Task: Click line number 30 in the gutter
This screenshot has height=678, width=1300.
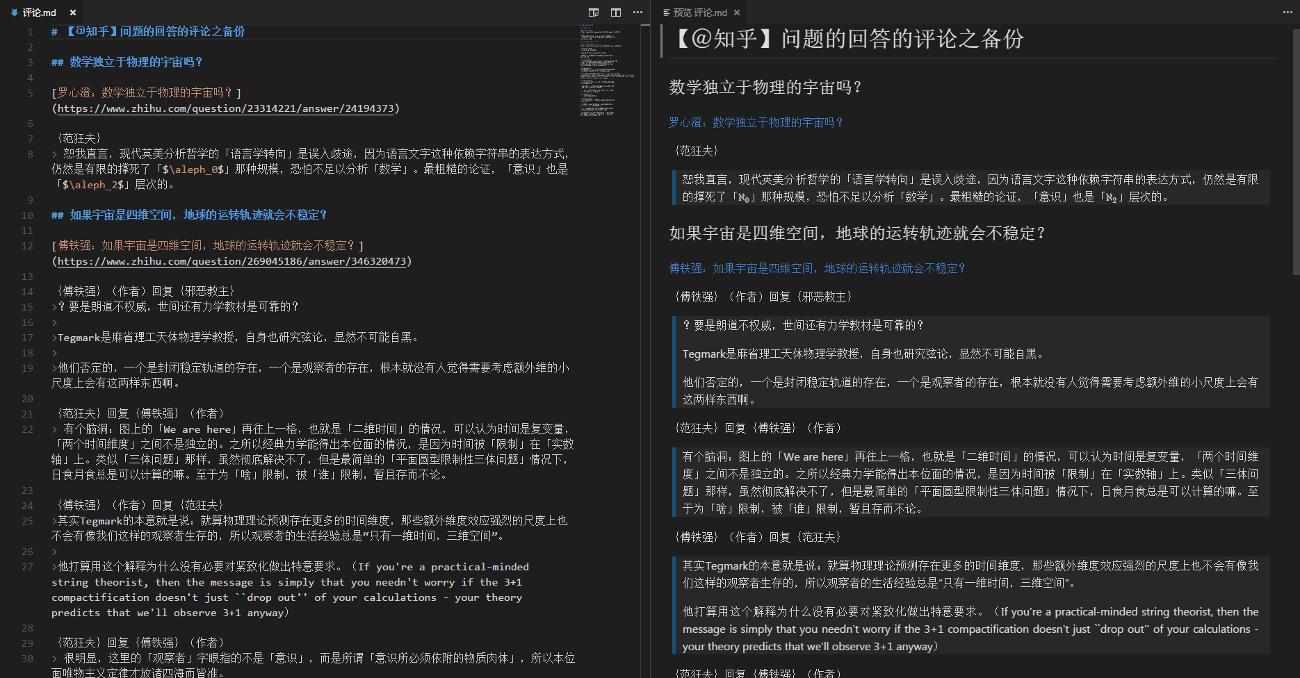Action: 27,659
